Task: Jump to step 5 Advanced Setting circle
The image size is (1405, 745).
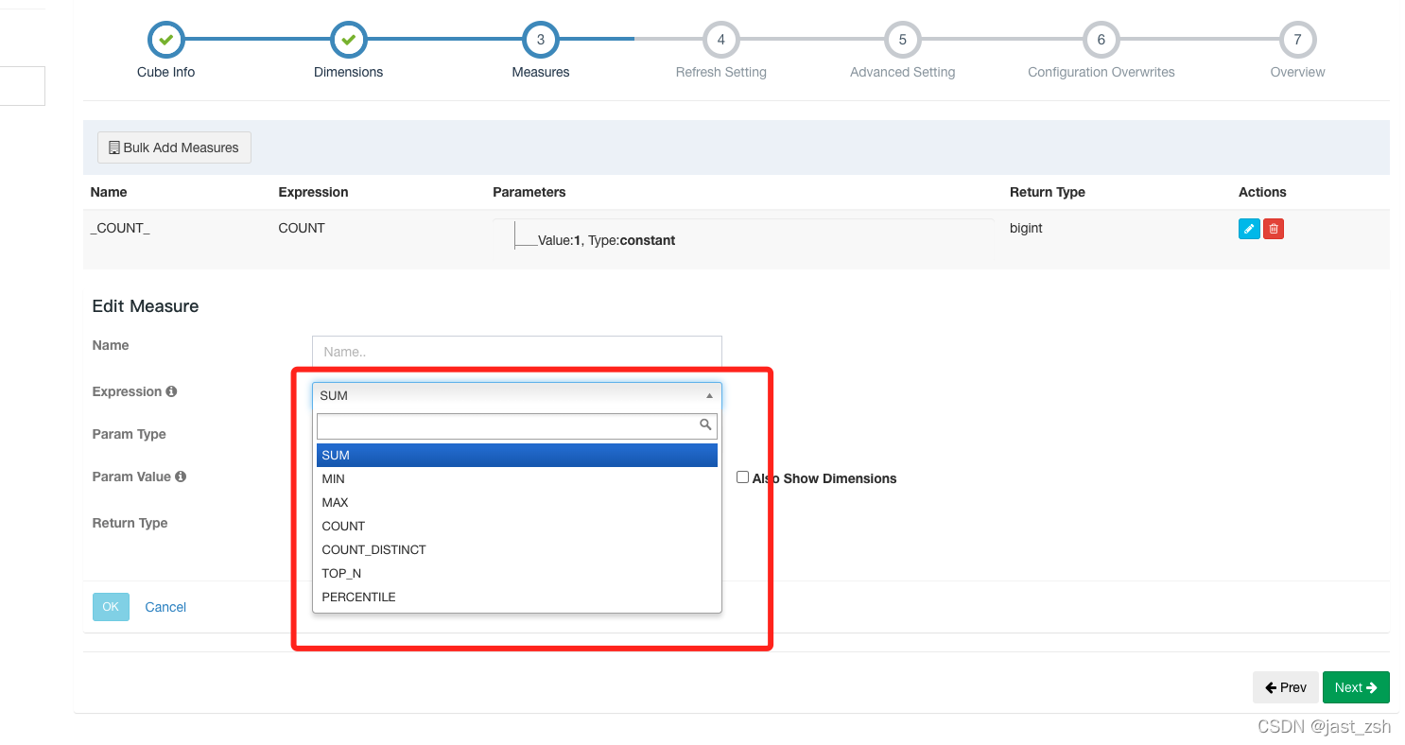Action: click(903, 40)
